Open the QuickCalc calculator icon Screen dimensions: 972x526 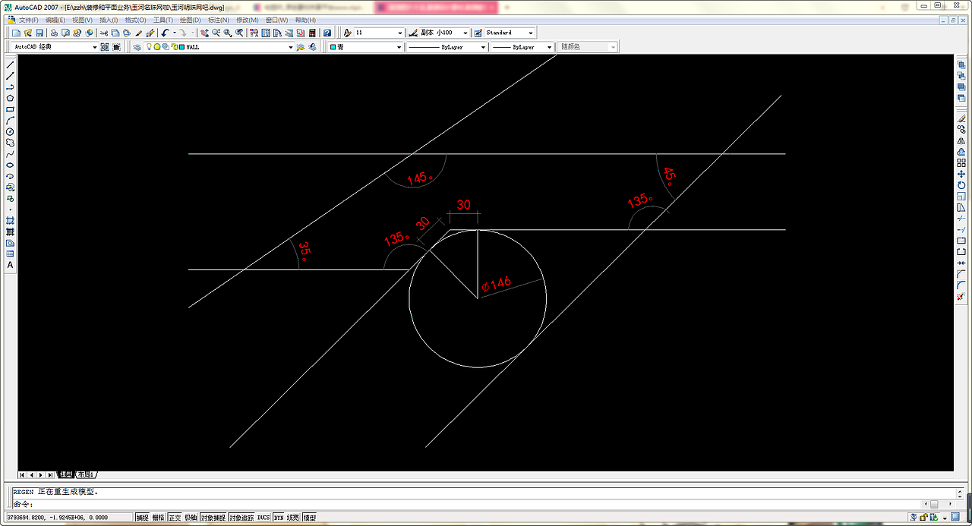(x=312, y=33)
